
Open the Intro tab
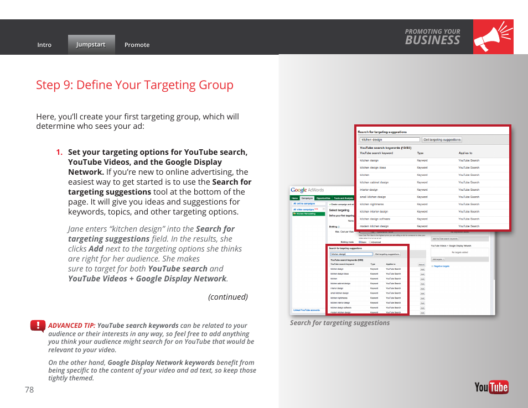(44, 45)
